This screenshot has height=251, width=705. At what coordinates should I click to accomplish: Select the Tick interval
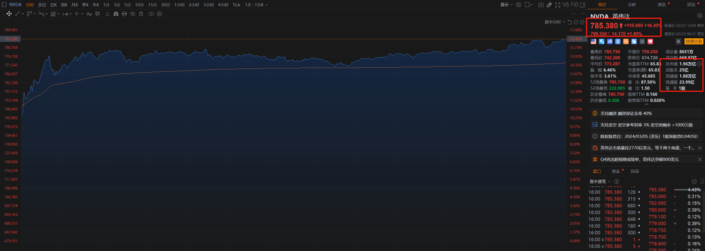[236, 5]
